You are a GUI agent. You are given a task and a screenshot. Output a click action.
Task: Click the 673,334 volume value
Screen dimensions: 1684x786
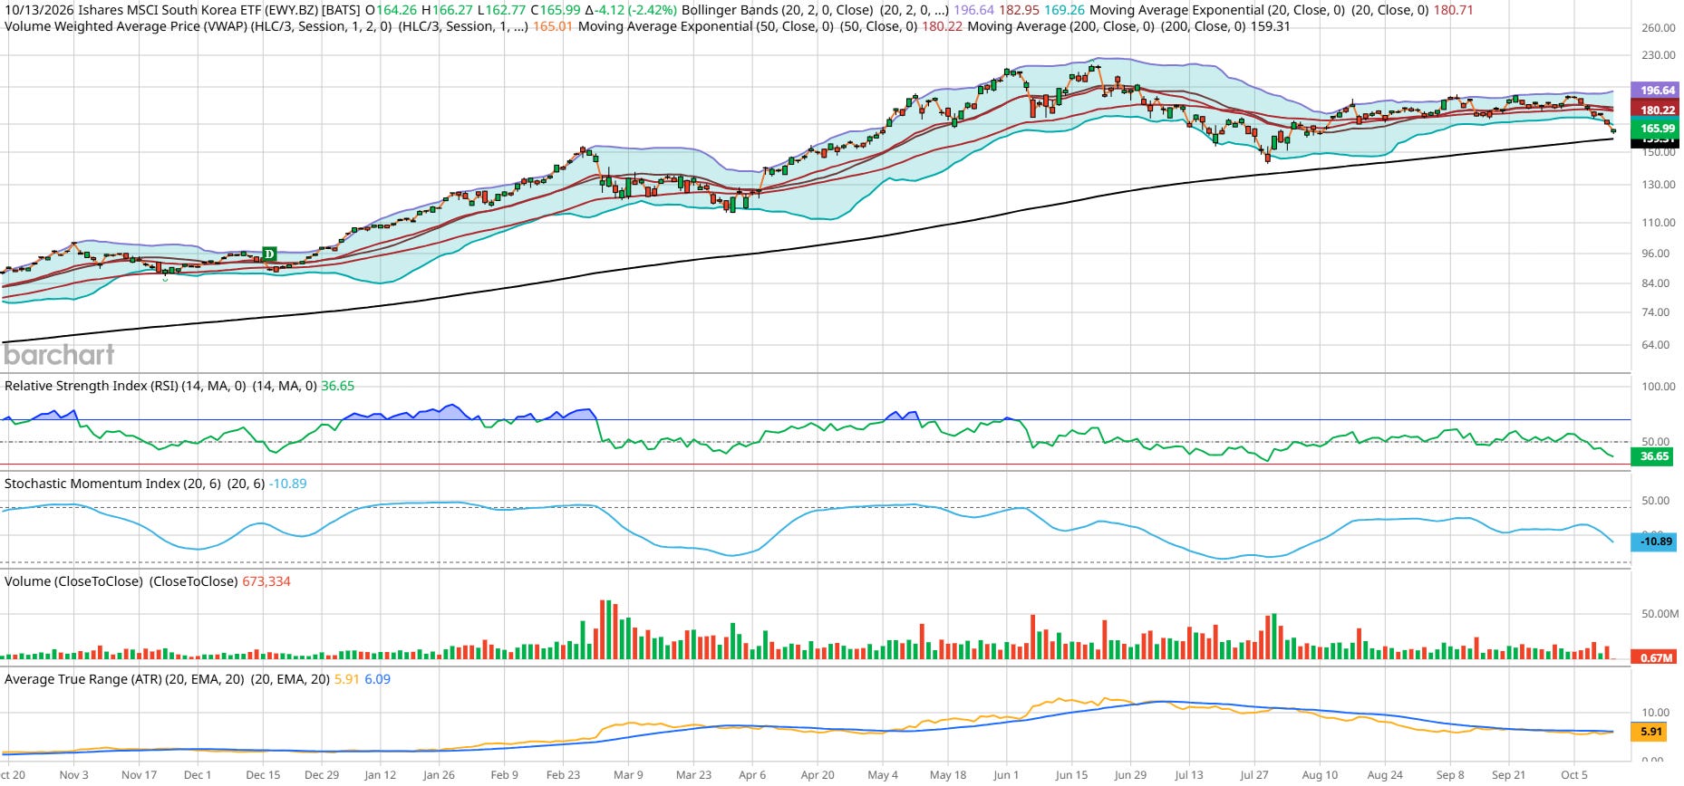pyautogui.click(x=266, y=581)
